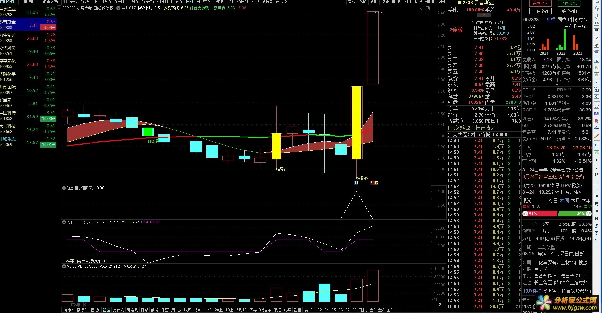Open the f(x) formula manager icon
This screenshot has width=602, height=313.
(597, 89)
